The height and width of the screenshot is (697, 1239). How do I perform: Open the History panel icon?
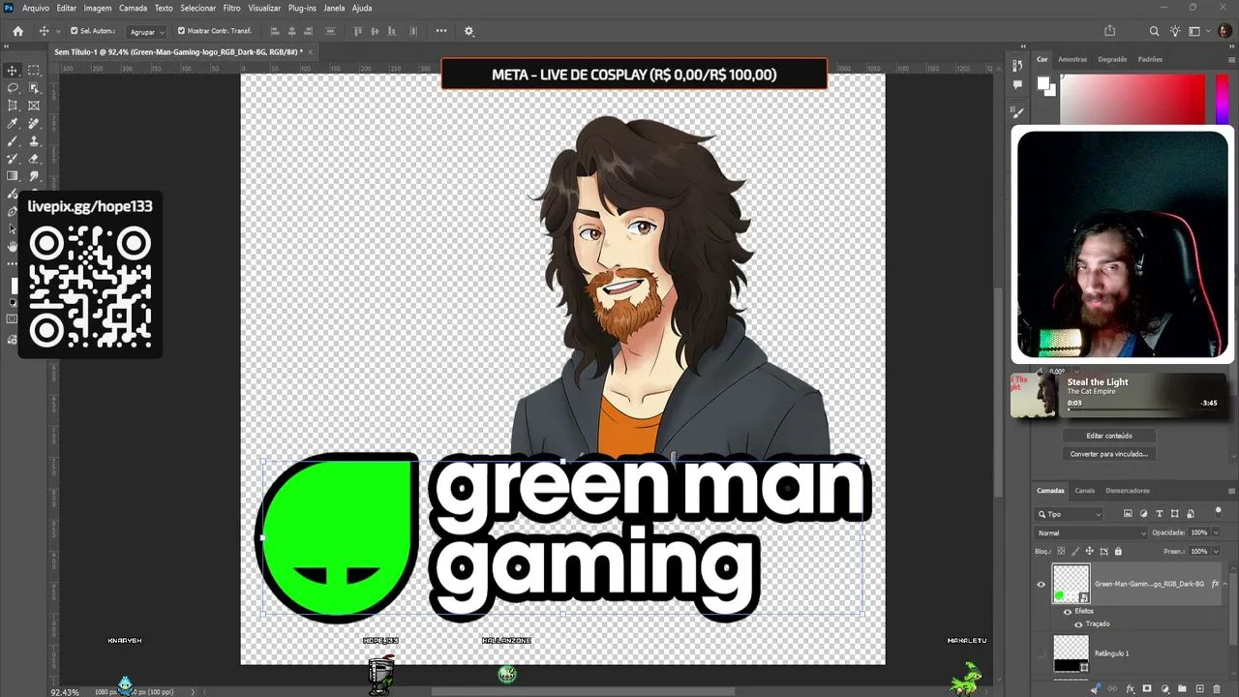pos(1017,66)
